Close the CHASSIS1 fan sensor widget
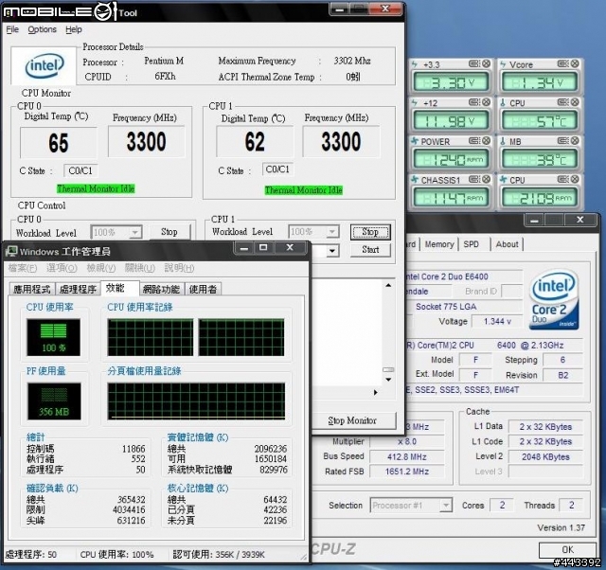The height and width of the screenshot is (570, 606). coord(486,179)
